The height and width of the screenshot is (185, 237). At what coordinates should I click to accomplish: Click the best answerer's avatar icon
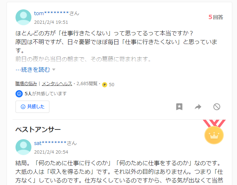pos(23,147)
